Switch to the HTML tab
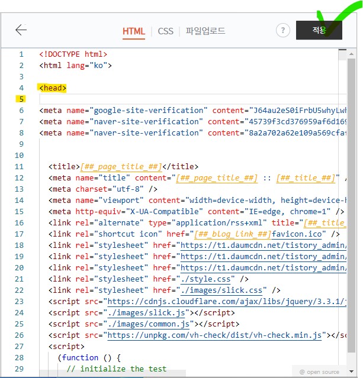Viewport: 363px width, 378px height. point(134,31)
